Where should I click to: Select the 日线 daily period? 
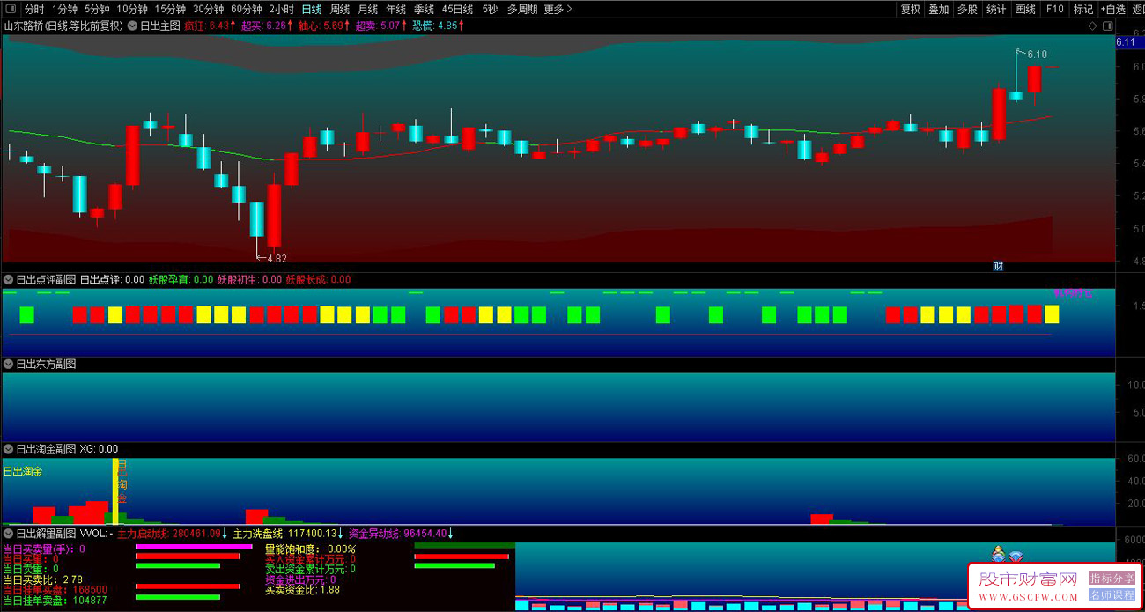[x=312, y=9]
